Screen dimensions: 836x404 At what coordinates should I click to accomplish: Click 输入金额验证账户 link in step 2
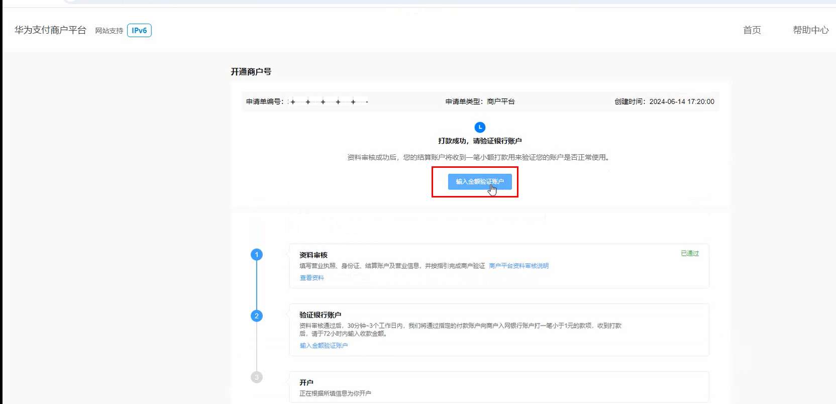[x=324, y=346]
